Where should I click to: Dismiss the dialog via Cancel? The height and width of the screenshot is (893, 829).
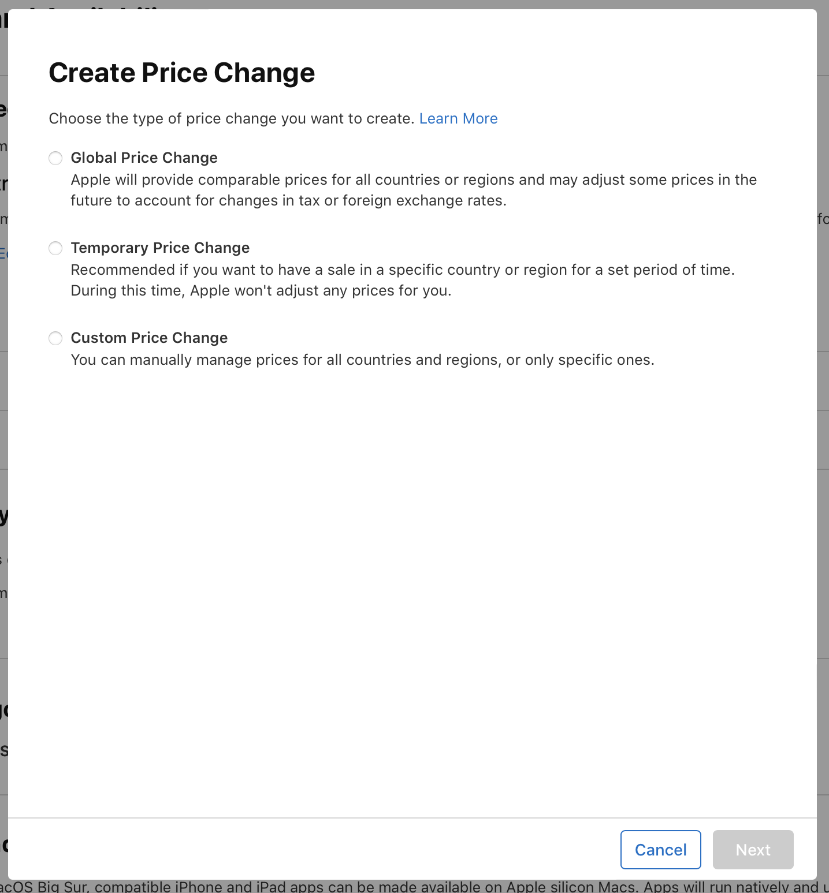click(660, 849)
